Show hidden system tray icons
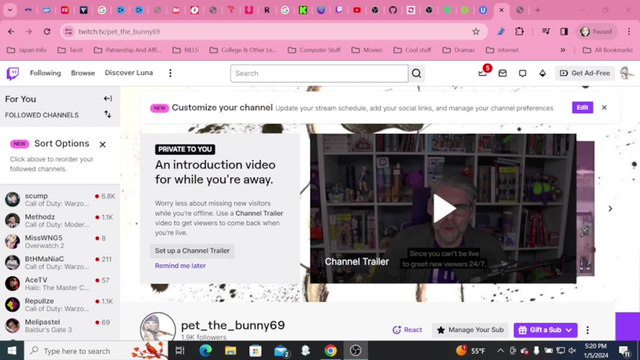This screenshot has width=640, height=360. pyautogui.click(x=500, y=351)
